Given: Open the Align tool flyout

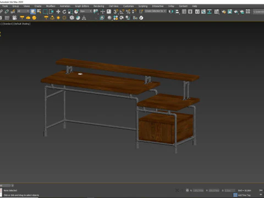Looking at the screenshot, I should (177, 12).
